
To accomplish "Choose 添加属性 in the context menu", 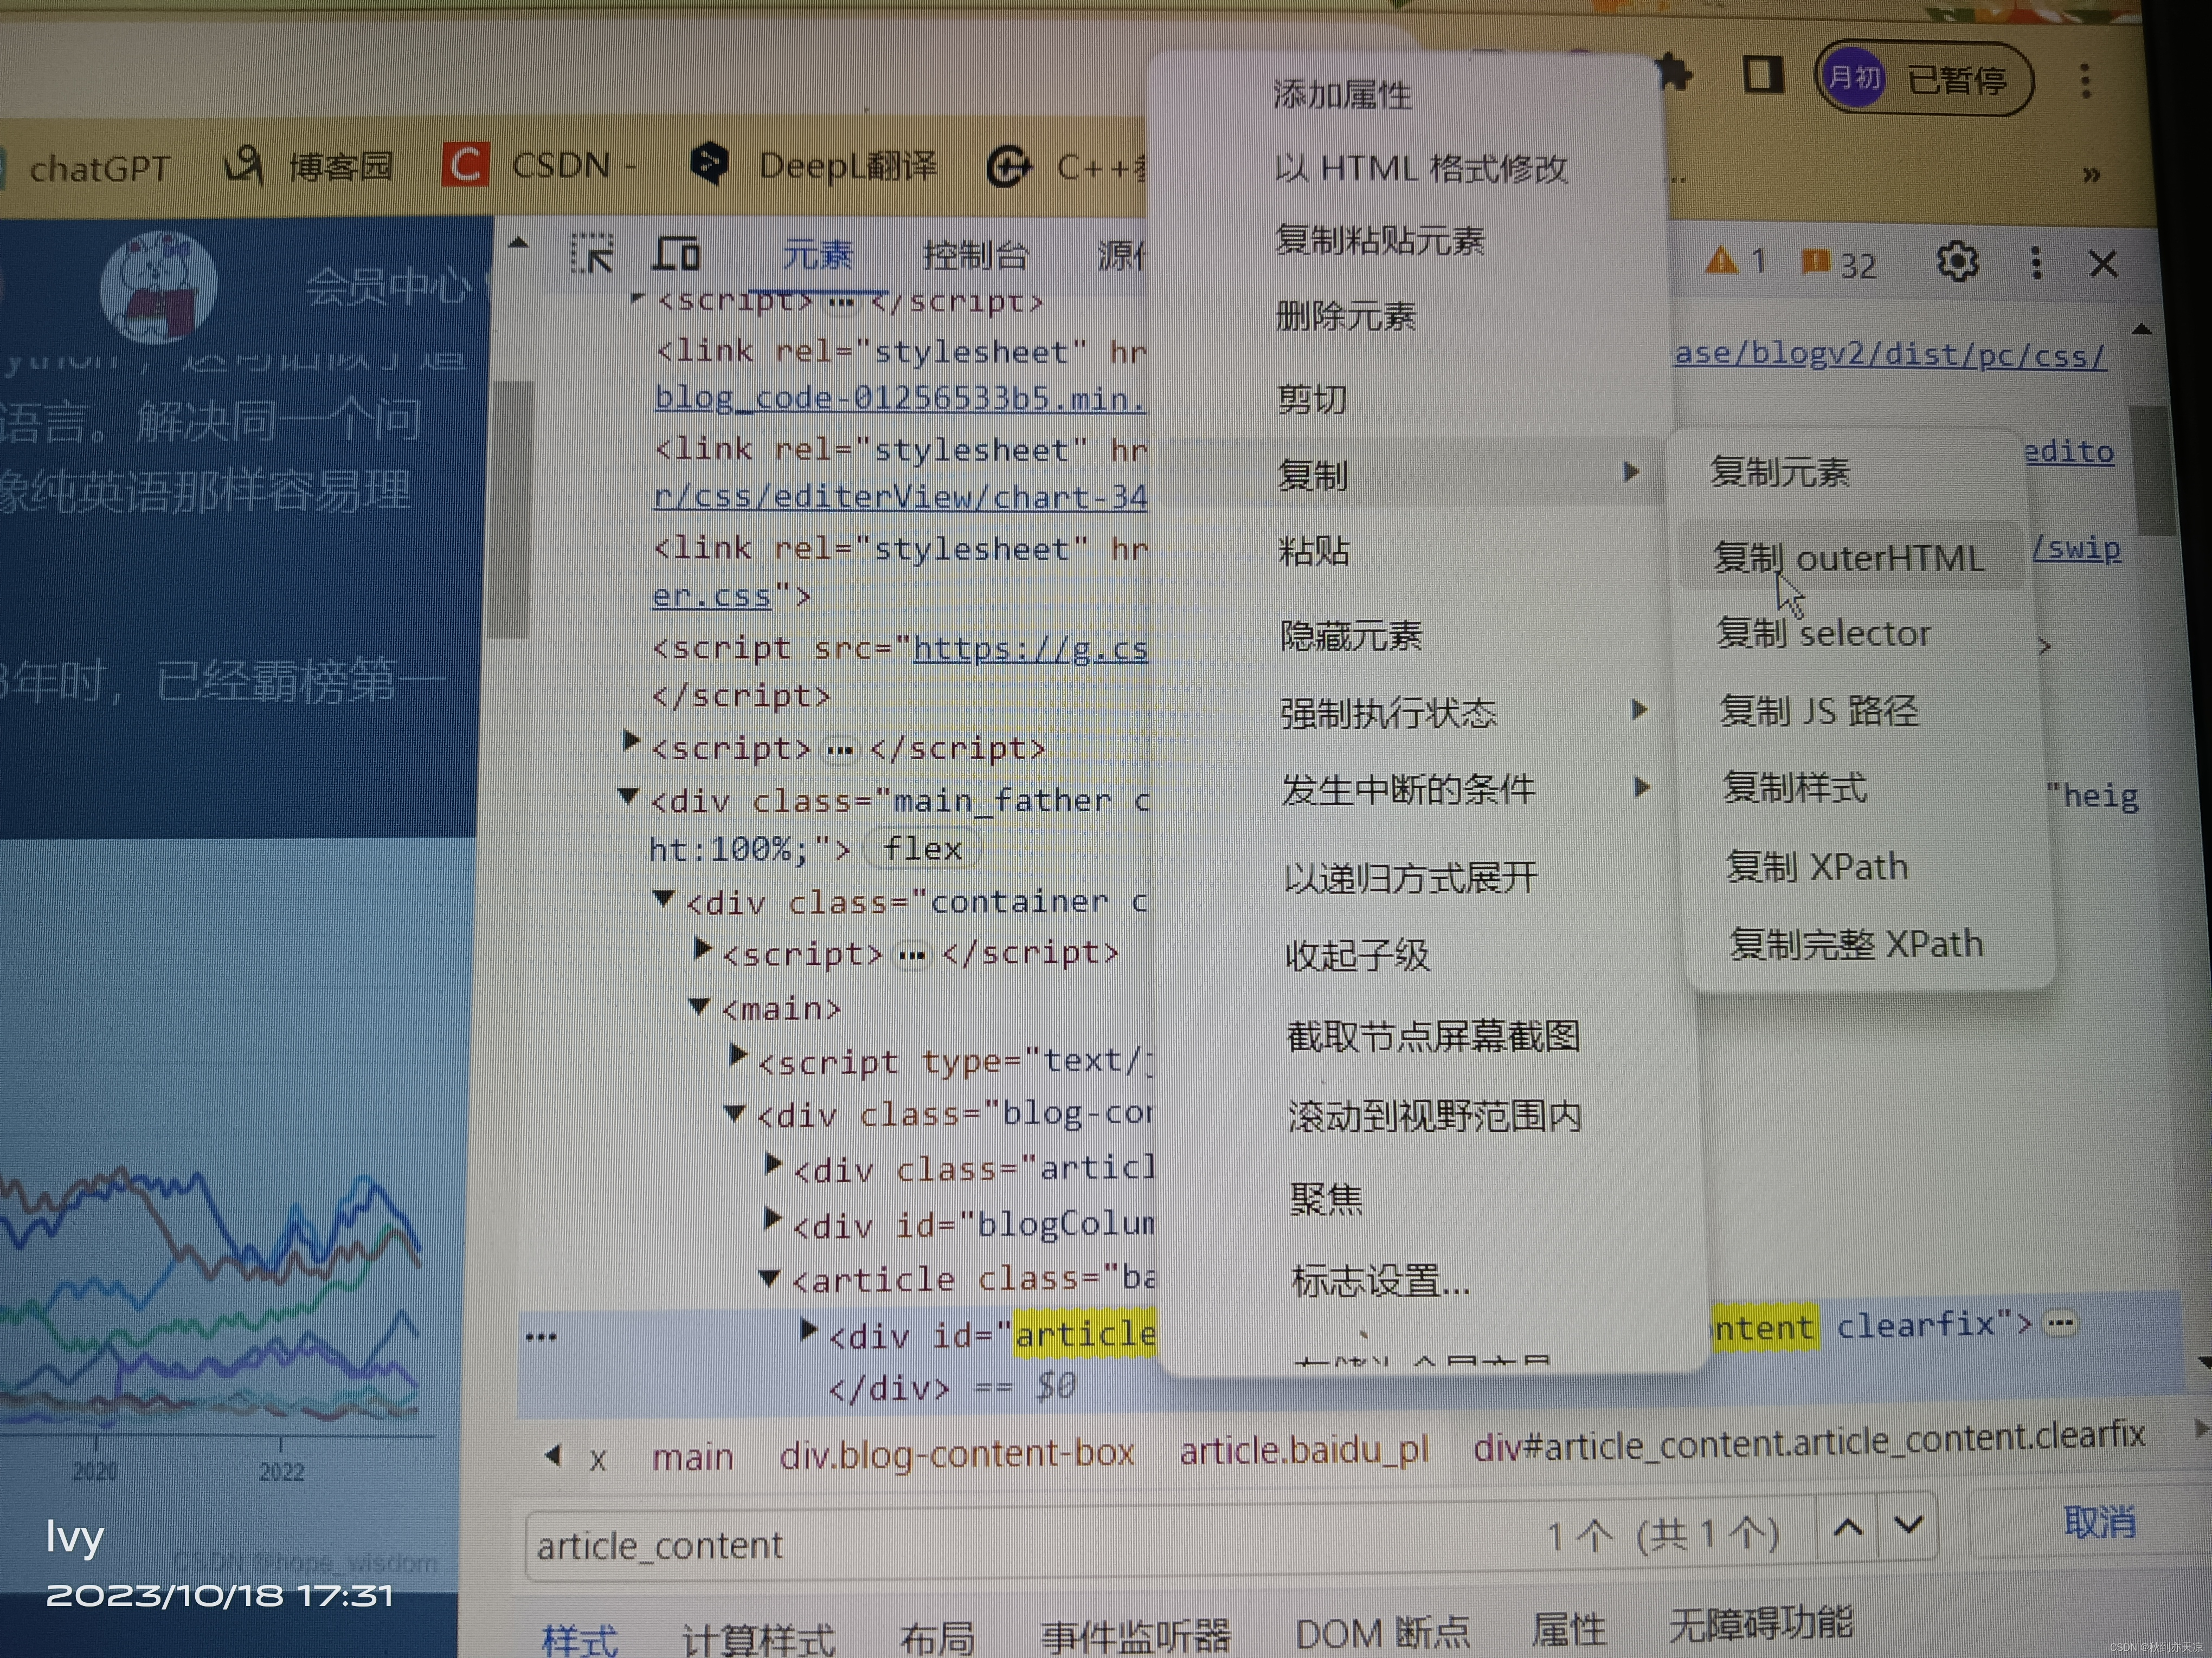I will [1341, 95].
